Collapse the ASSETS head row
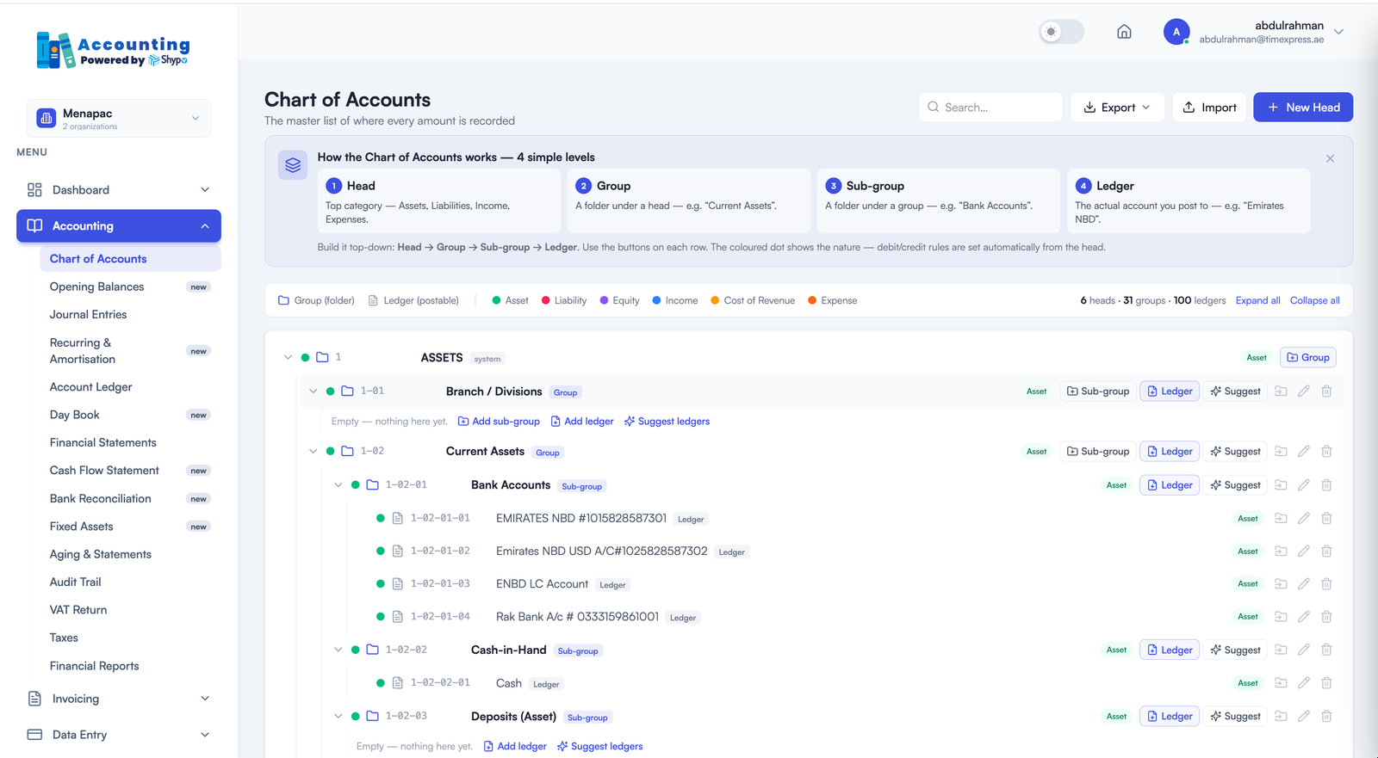The image size is (1378, 758). pos(288,357)
